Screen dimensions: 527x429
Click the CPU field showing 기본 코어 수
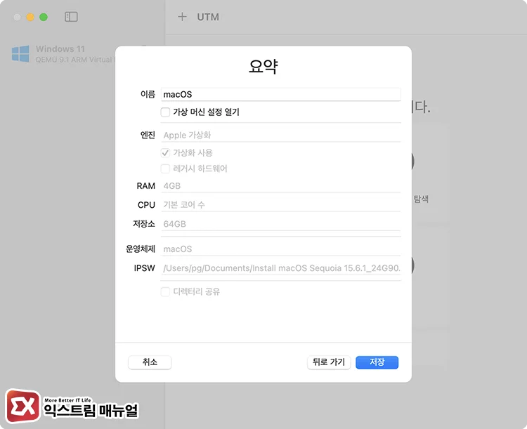280,204
